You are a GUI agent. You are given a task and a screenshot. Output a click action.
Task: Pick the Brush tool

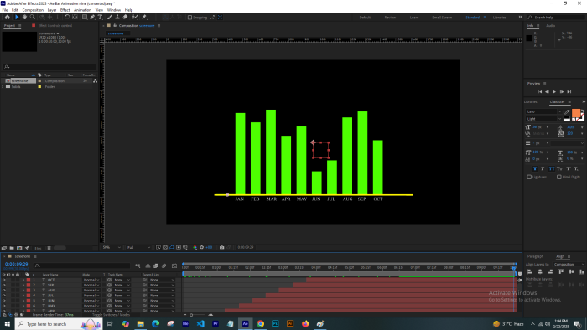coord(110,18)
